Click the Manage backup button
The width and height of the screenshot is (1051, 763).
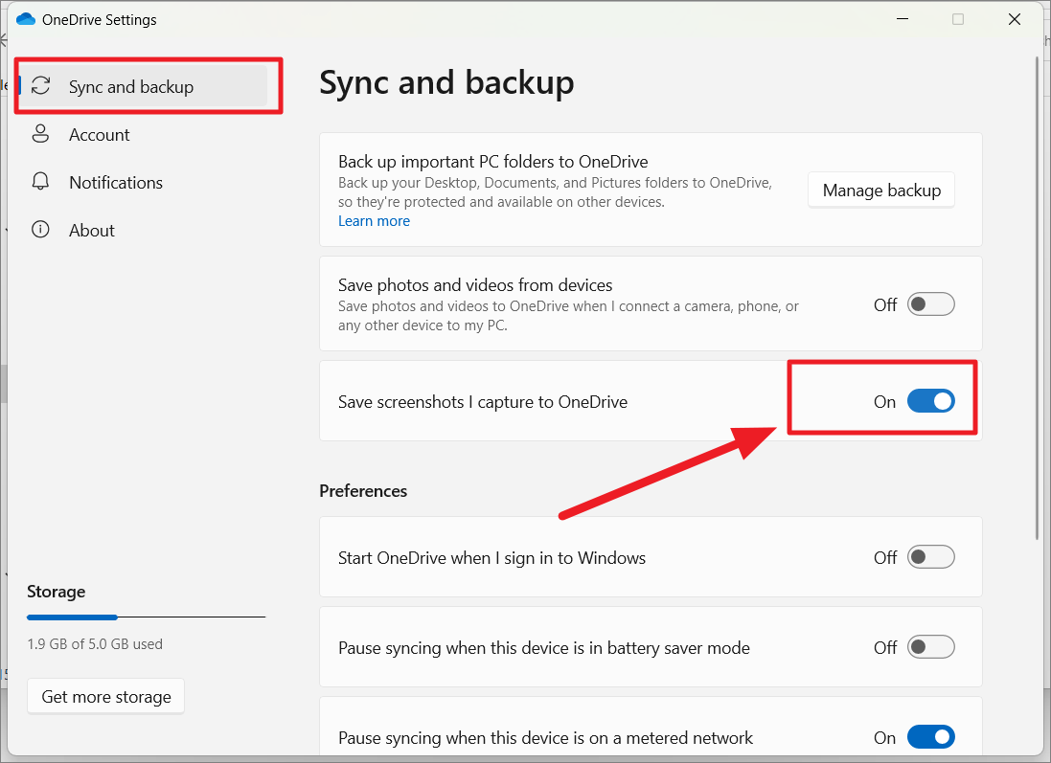880,190
